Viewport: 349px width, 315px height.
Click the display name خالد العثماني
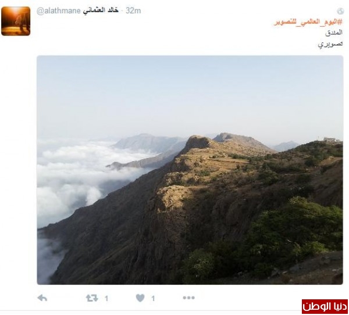click(x=101, y=10)
